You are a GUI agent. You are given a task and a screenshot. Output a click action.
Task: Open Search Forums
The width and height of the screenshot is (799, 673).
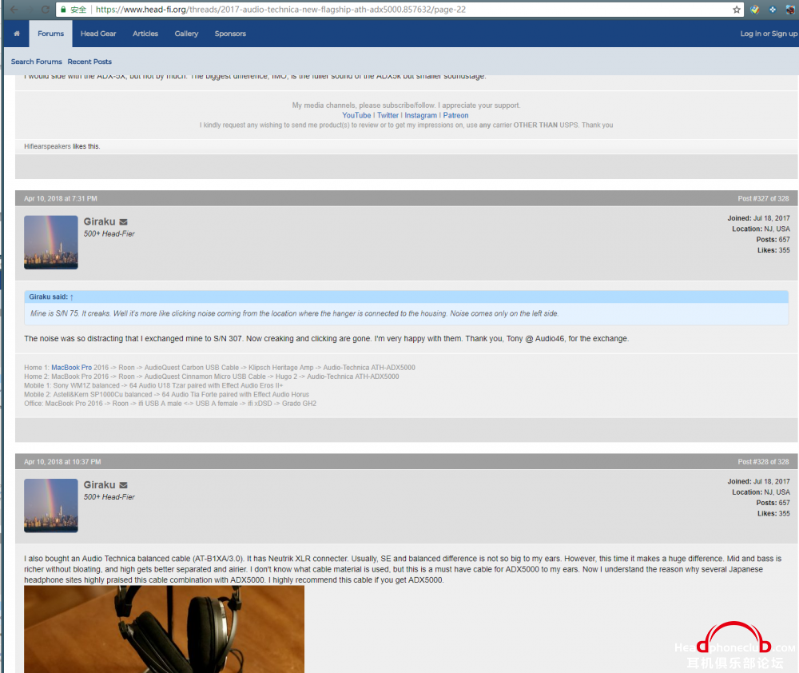point(37,62)
